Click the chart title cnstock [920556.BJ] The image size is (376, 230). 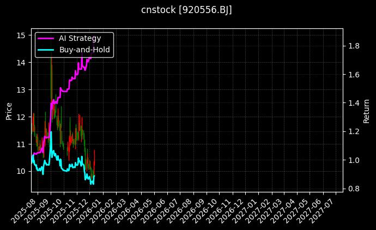click(x=187, y=10)
